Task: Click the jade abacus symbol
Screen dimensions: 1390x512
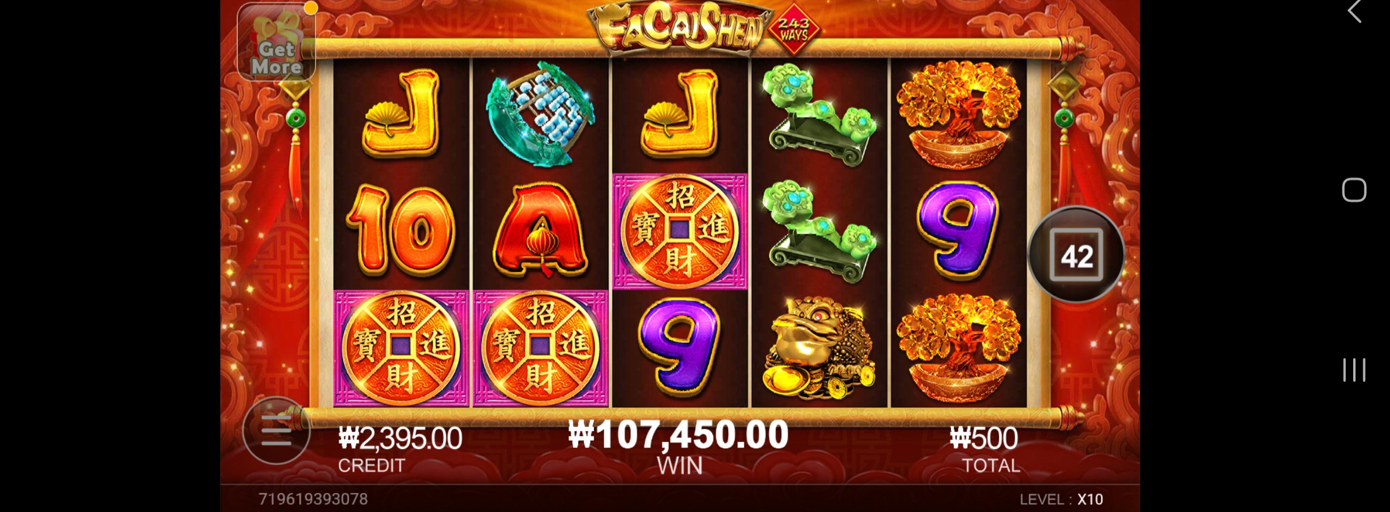Action: (x=541, y=113)
